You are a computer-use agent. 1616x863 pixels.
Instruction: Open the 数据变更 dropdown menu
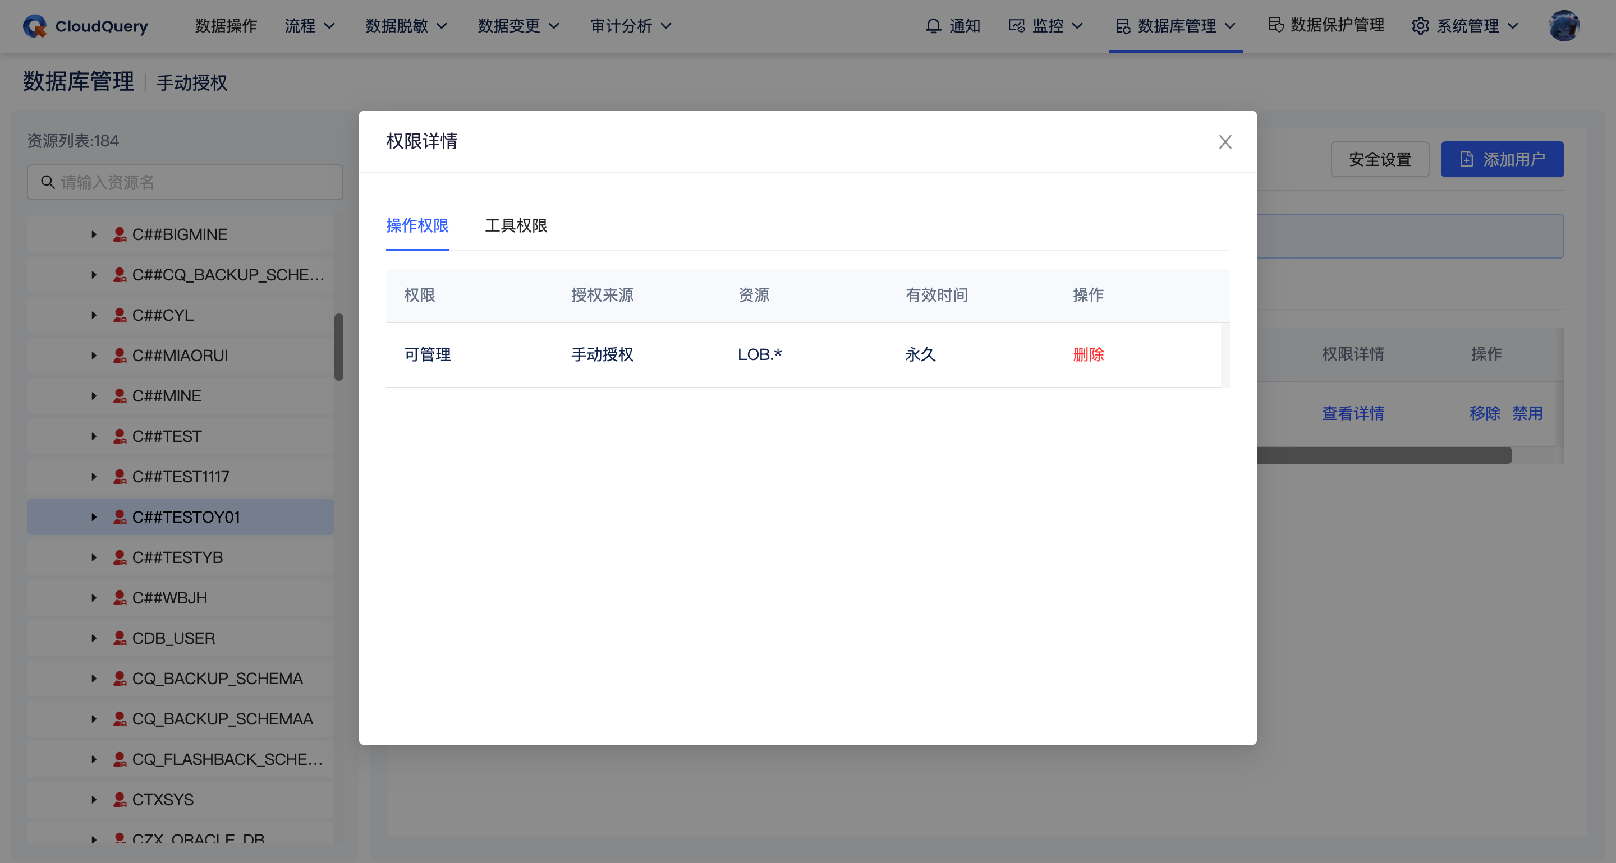(518, 26)
